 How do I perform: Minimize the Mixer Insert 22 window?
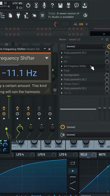pyautogui.click(x=102, y=39)
